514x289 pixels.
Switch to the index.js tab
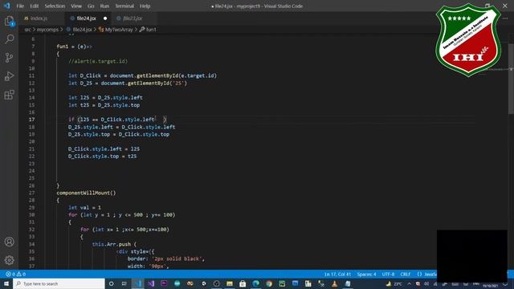tap(39, 18)
